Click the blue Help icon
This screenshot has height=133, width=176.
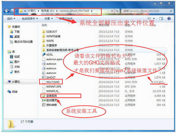coord(169,18)
